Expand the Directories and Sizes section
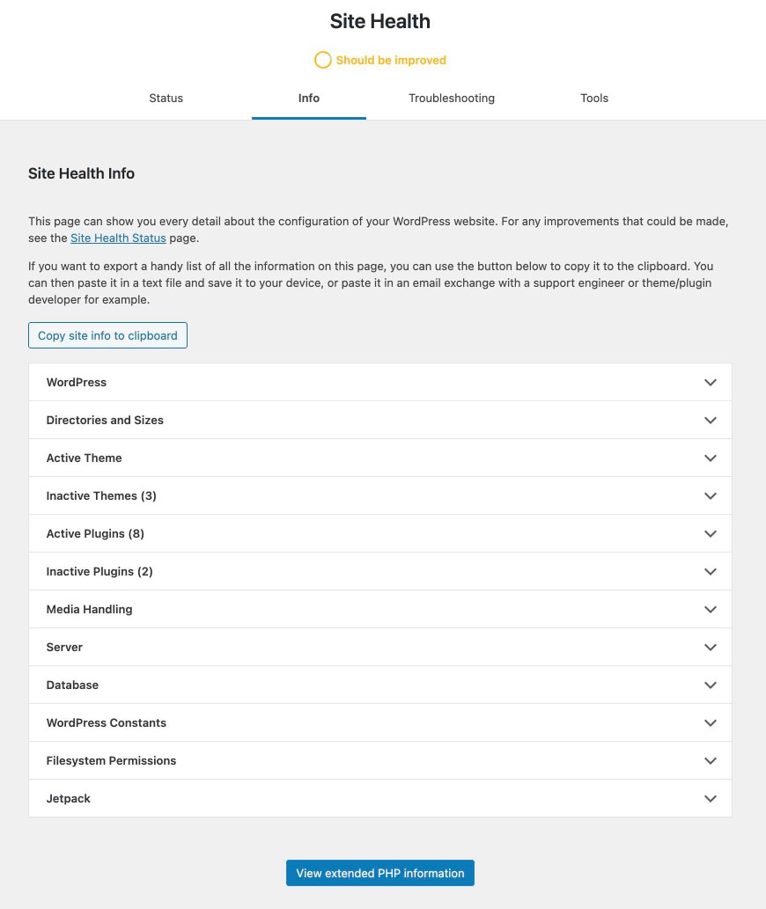 pyautogui.click(x=379, y=420)
